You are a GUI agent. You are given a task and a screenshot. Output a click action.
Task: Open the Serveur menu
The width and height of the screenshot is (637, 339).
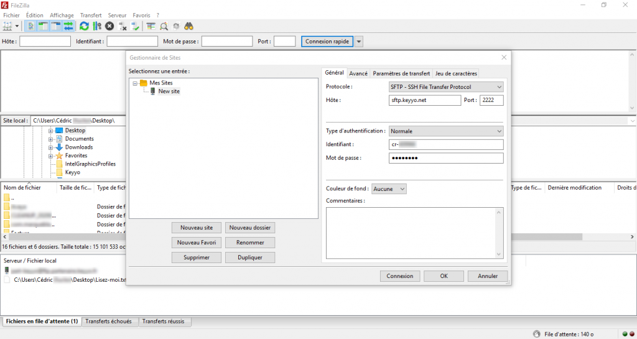(117, 15)
